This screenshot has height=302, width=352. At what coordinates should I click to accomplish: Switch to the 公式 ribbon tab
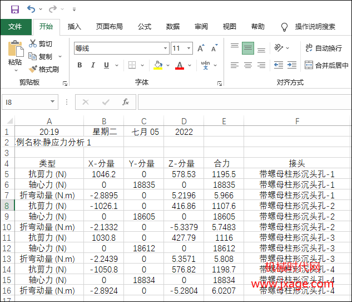145,27
